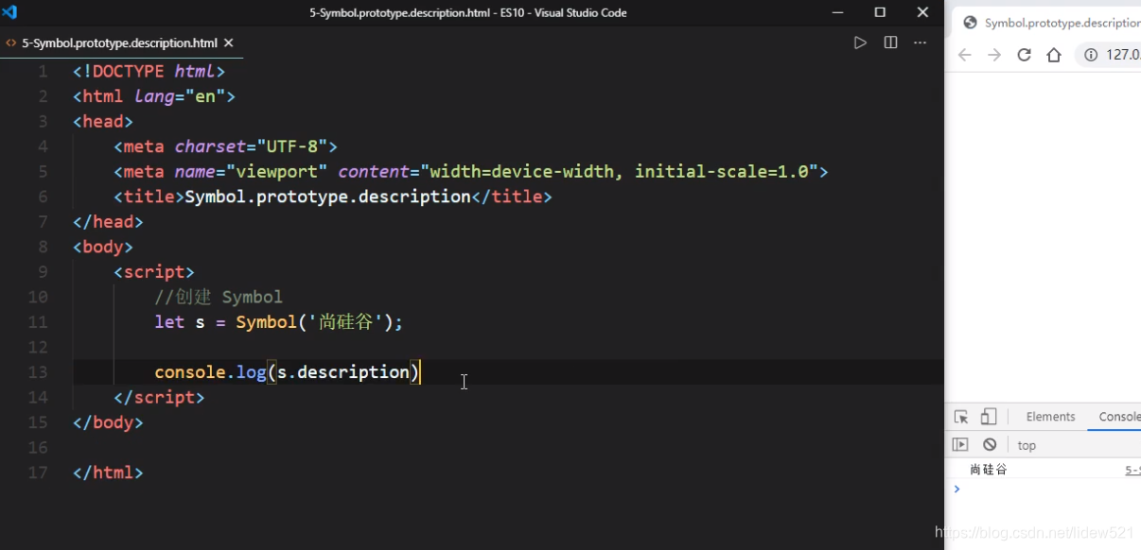Click the VS Code logo icon
Screen dimensions: 1141x550
tap(10, 12)
